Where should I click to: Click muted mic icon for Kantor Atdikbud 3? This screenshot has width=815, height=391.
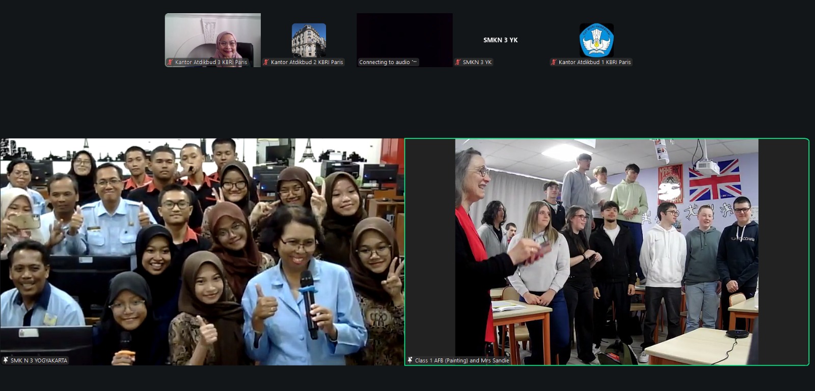click(170, 62)
